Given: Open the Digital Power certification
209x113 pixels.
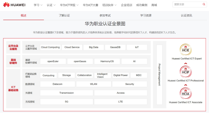Looking at the screenshot, I should tap(121, 75).
